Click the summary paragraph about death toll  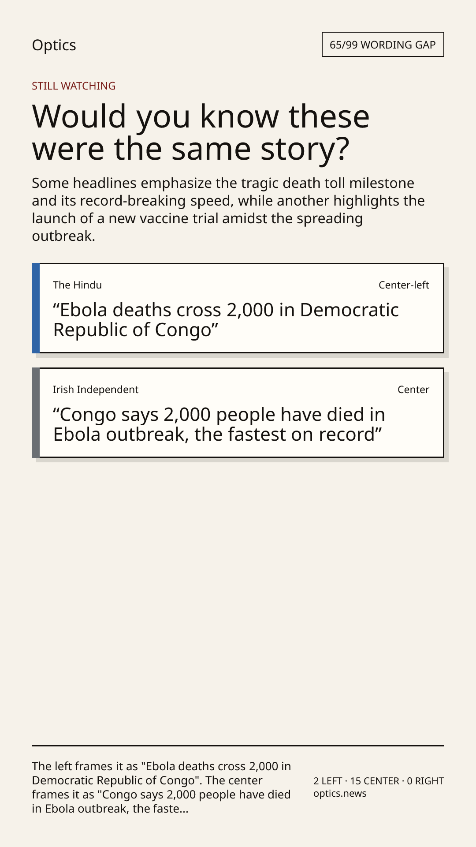228,209
